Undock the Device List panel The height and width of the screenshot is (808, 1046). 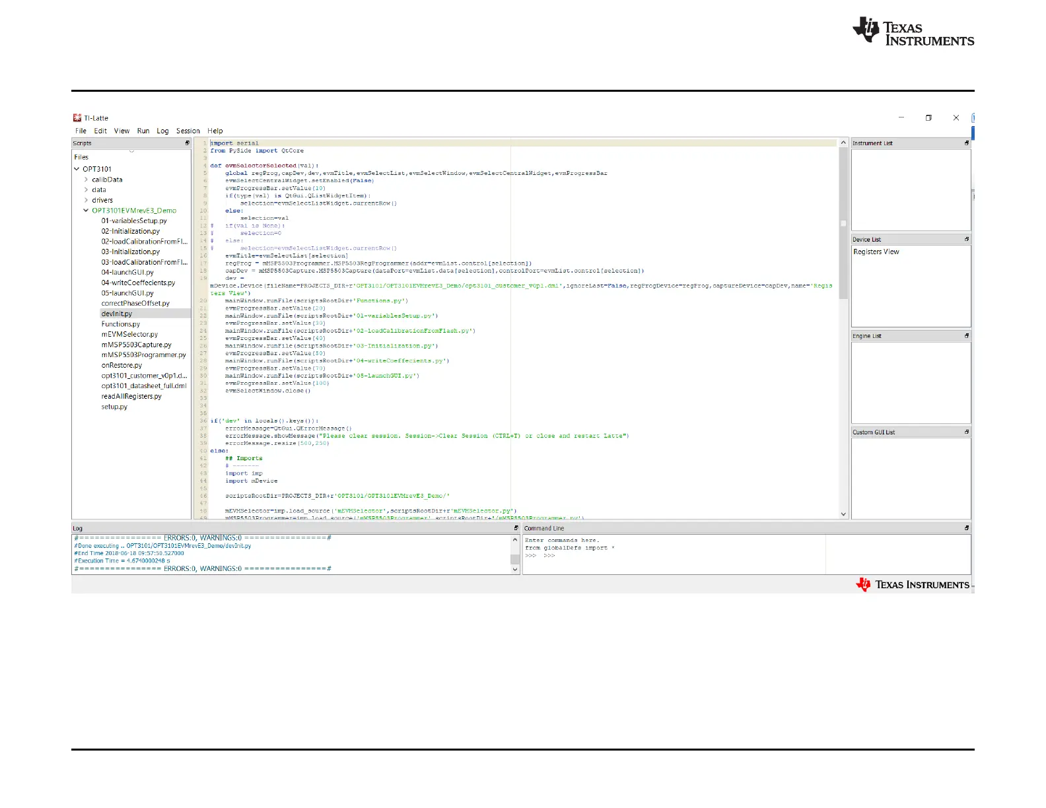(x=967, y=240)
